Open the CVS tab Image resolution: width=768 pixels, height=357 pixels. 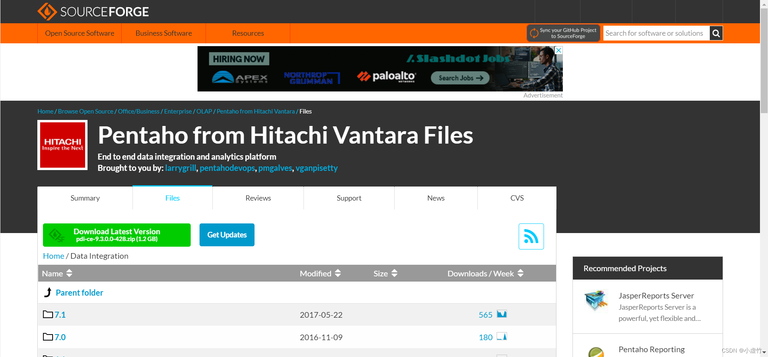[517, 198]
